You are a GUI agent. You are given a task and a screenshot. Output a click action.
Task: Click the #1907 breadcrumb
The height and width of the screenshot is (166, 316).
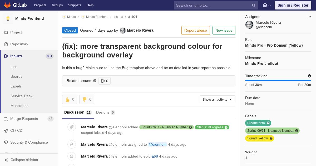133,17
